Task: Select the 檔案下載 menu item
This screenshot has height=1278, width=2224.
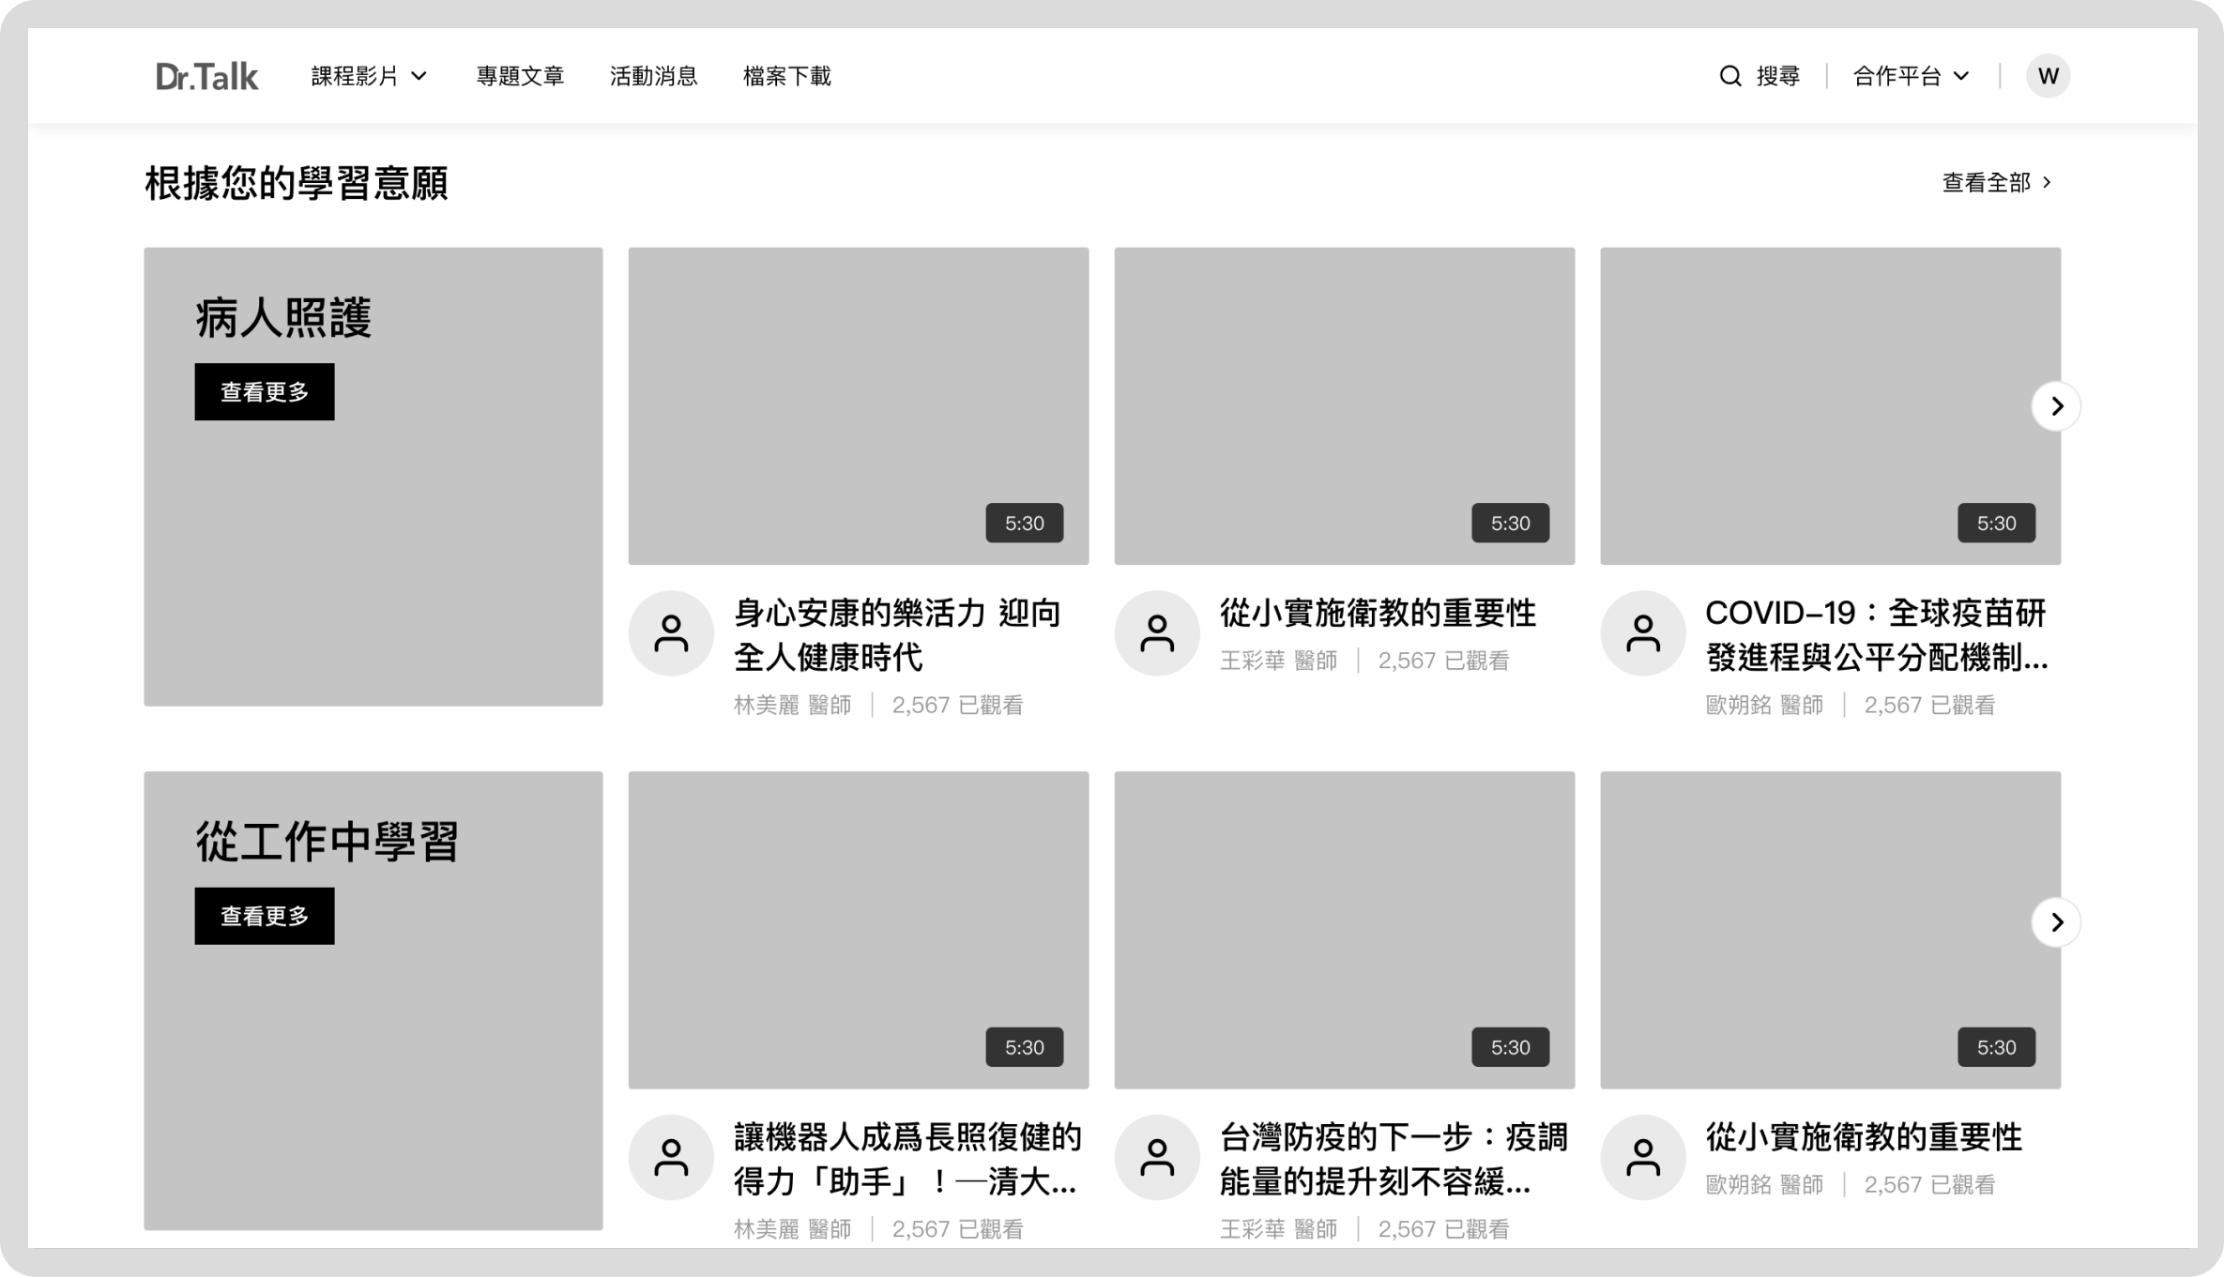Action: coord(786,76)
